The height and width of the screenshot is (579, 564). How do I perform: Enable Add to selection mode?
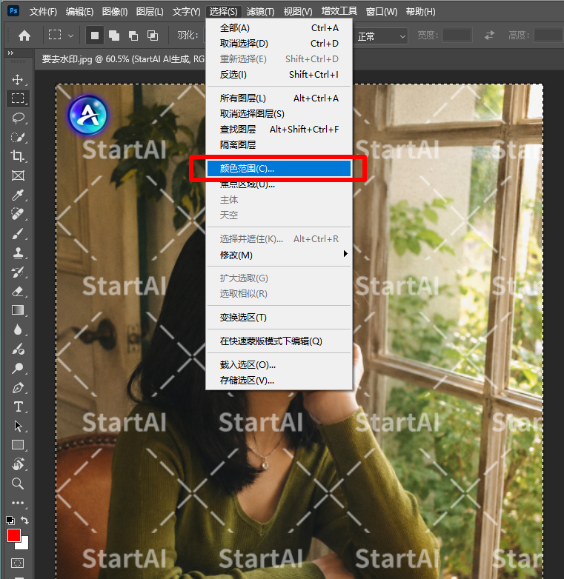click(114, 36)
